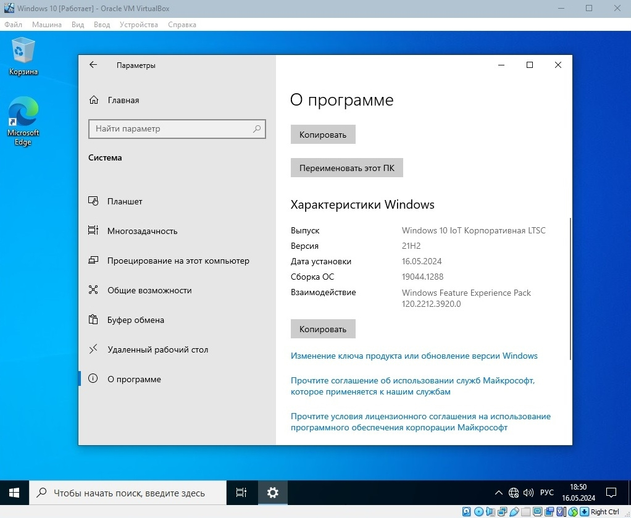Open the volume speaker tray icon

[x=528, y=493]
